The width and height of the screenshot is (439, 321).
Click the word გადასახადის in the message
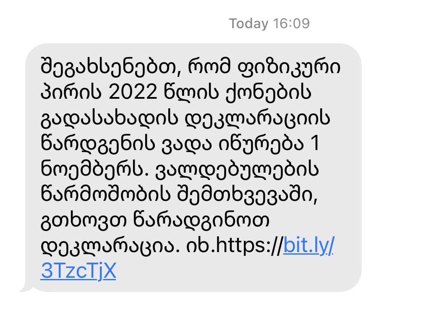pyautogui.click(x=110, y=119)
